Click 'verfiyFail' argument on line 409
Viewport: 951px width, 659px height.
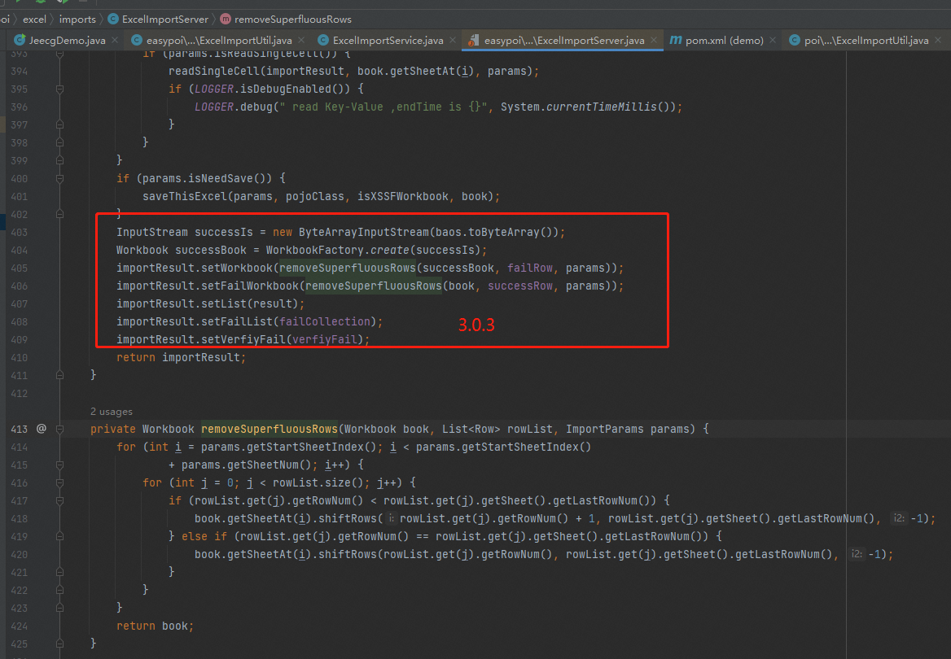coord(325,339)
